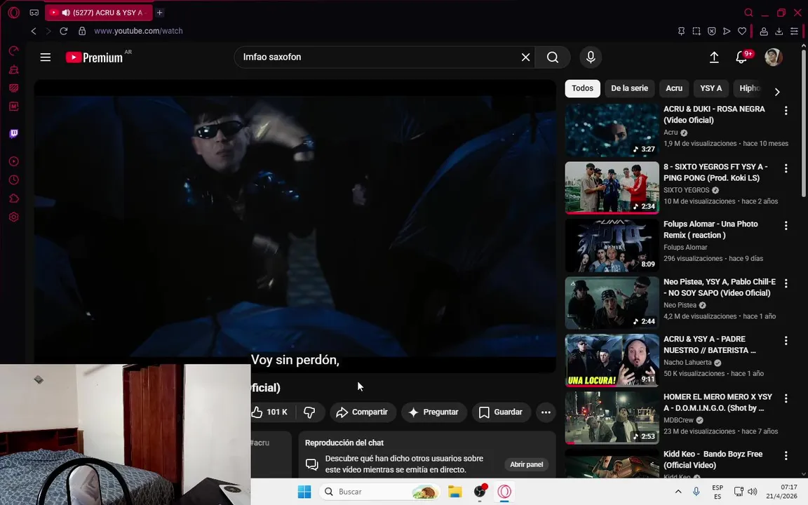The height and width of the screenshot is (505, 808).
Task: Open options for NO SOY SAPO video
Action: point(786,283)
